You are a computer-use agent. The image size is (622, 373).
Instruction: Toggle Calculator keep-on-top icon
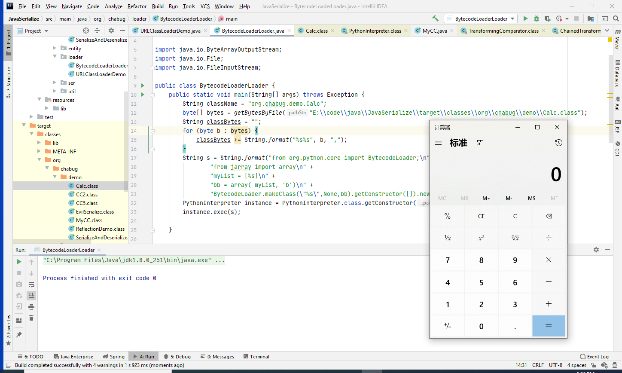[x=480, y=143]
